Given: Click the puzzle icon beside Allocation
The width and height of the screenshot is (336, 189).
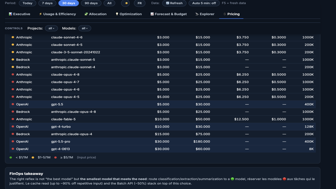Looking at the screenshot, I should [x=86, y=14].
